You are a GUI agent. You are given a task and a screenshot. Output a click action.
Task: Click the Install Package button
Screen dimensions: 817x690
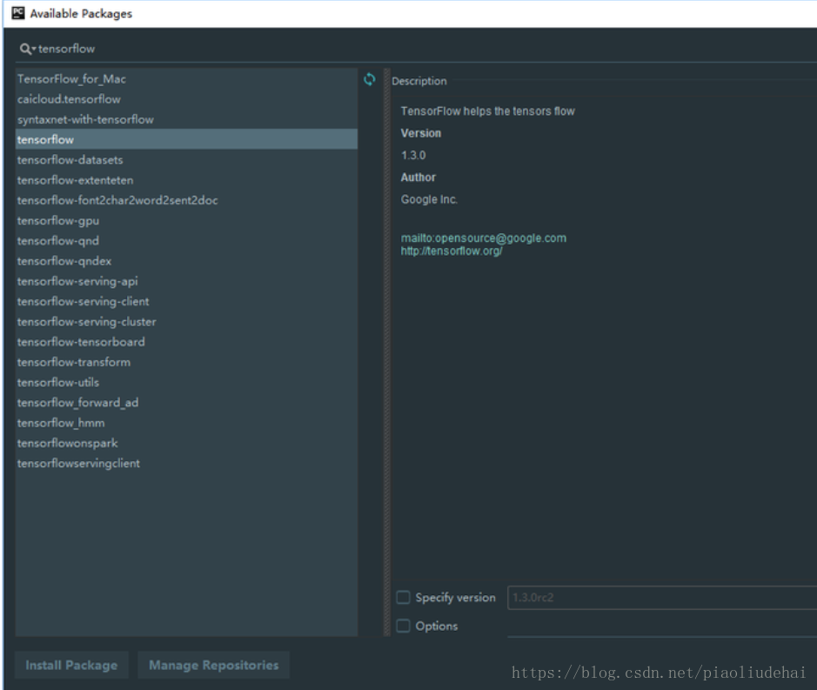pyautogui.click(x=71, y=665)
